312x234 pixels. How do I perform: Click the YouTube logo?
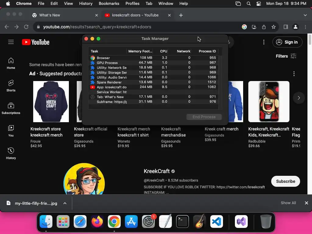click(36, 42)
